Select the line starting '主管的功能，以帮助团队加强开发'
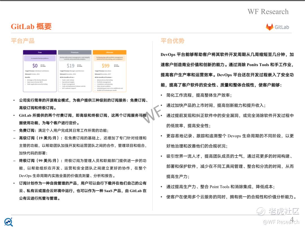This screenshot has width=305, height=229. coord(83,146)
